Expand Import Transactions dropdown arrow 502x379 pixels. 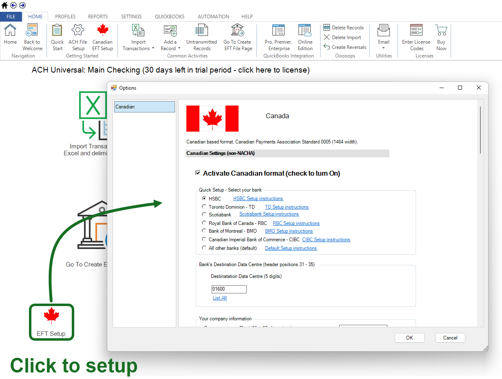(x=153, y=48)
